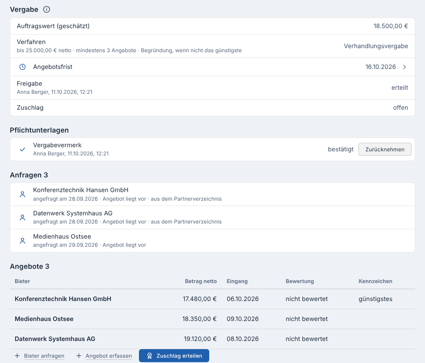Click the info icon next to Vergabe
The width and height of the screenshot is (425, 363).
pyautogui.click(x=47, y=9)
